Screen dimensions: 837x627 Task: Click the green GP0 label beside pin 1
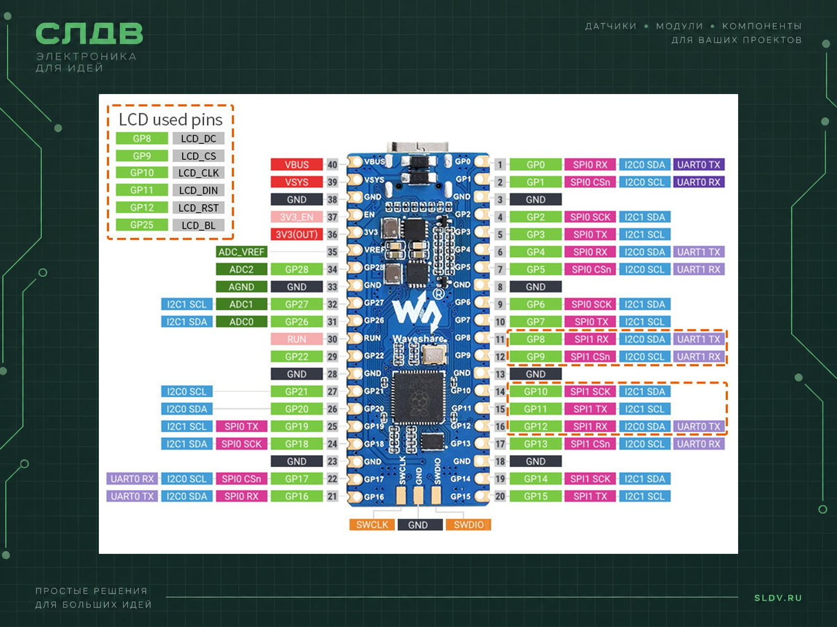click(x=536, y=165)
